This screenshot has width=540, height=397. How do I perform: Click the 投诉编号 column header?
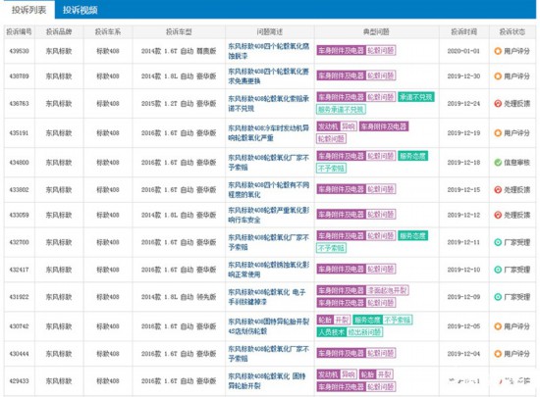pyautogui.click(x=20, y=32)
